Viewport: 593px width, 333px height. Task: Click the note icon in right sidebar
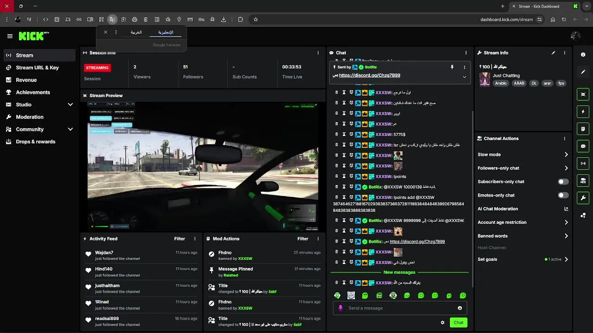pyautogui.click(x=583, y=129)
